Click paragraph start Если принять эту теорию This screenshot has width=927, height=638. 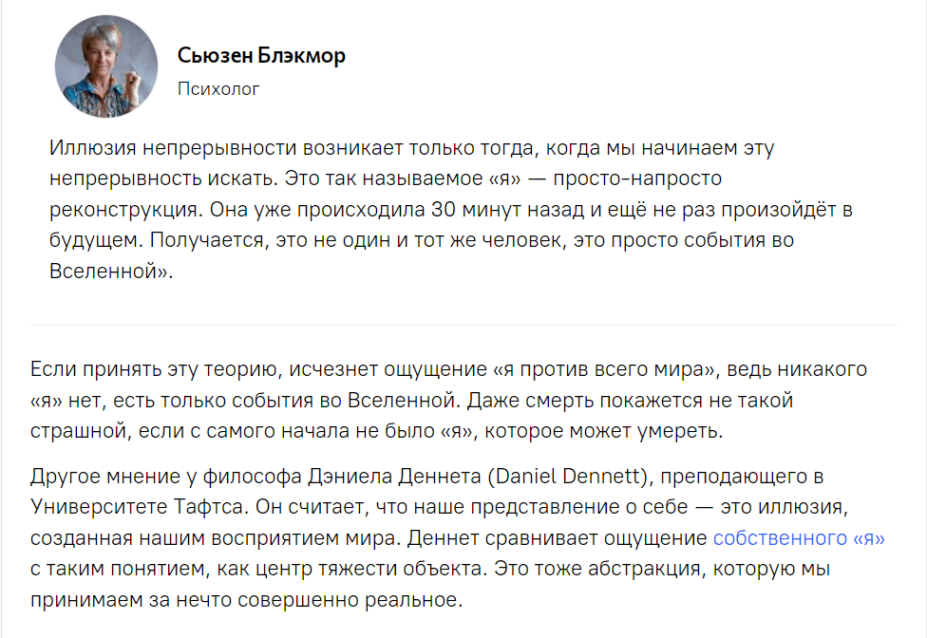154,369
